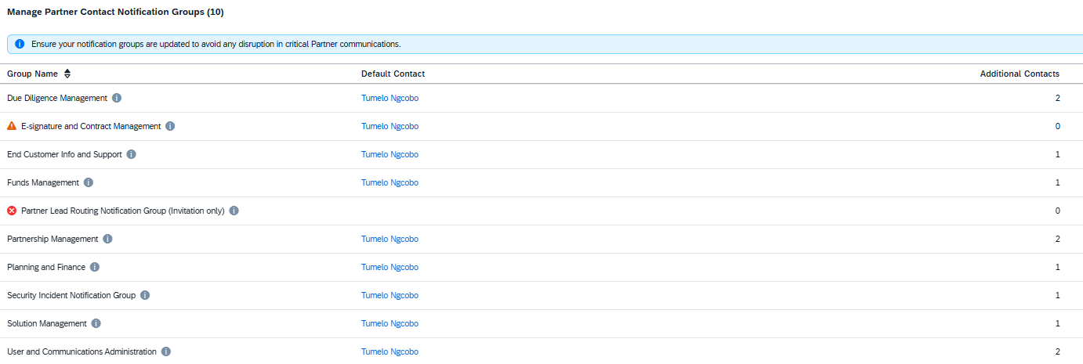
Task: Click info icon beside Due Diligence Management
Action: 117,98
